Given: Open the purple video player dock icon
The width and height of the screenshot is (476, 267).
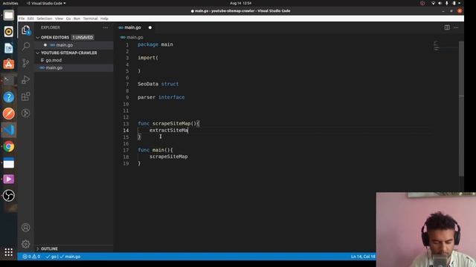Looking at the screenshot, I should click(x=8, y=179).
